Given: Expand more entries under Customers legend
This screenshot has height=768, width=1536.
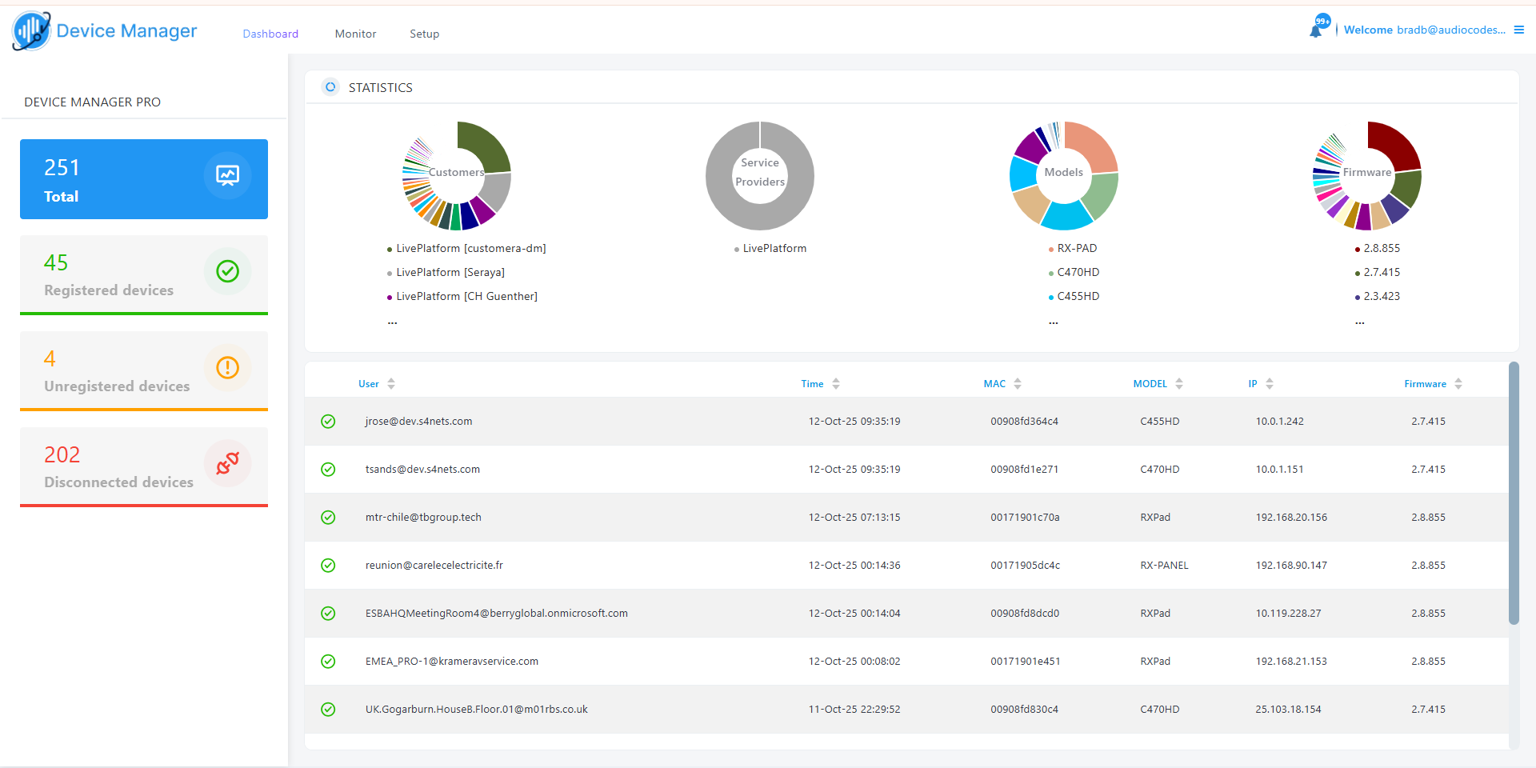Looking at the screenshot, I should click(392, 322).
